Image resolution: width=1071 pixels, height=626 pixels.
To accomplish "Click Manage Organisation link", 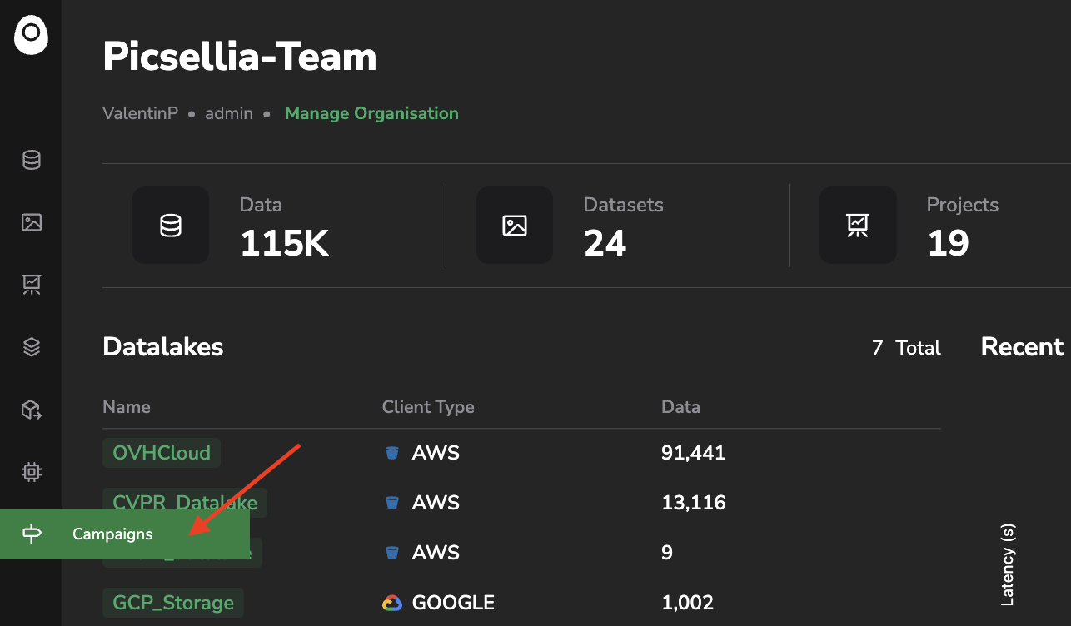I will 371,113.
